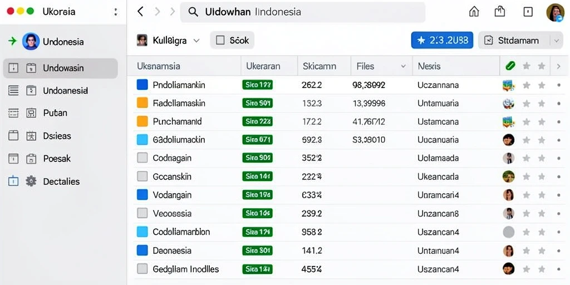
Task: Click the avatar in the Gadoliumackin row
Action: point(509,140)
